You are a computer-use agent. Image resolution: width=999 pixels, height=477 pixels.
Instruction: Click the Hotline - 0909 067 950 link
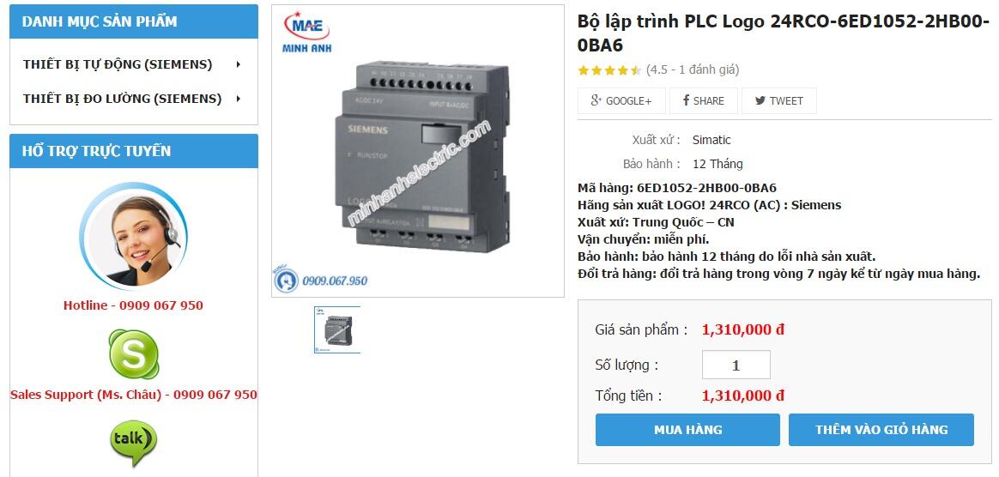pyautogui.click(x=133, y=305)
